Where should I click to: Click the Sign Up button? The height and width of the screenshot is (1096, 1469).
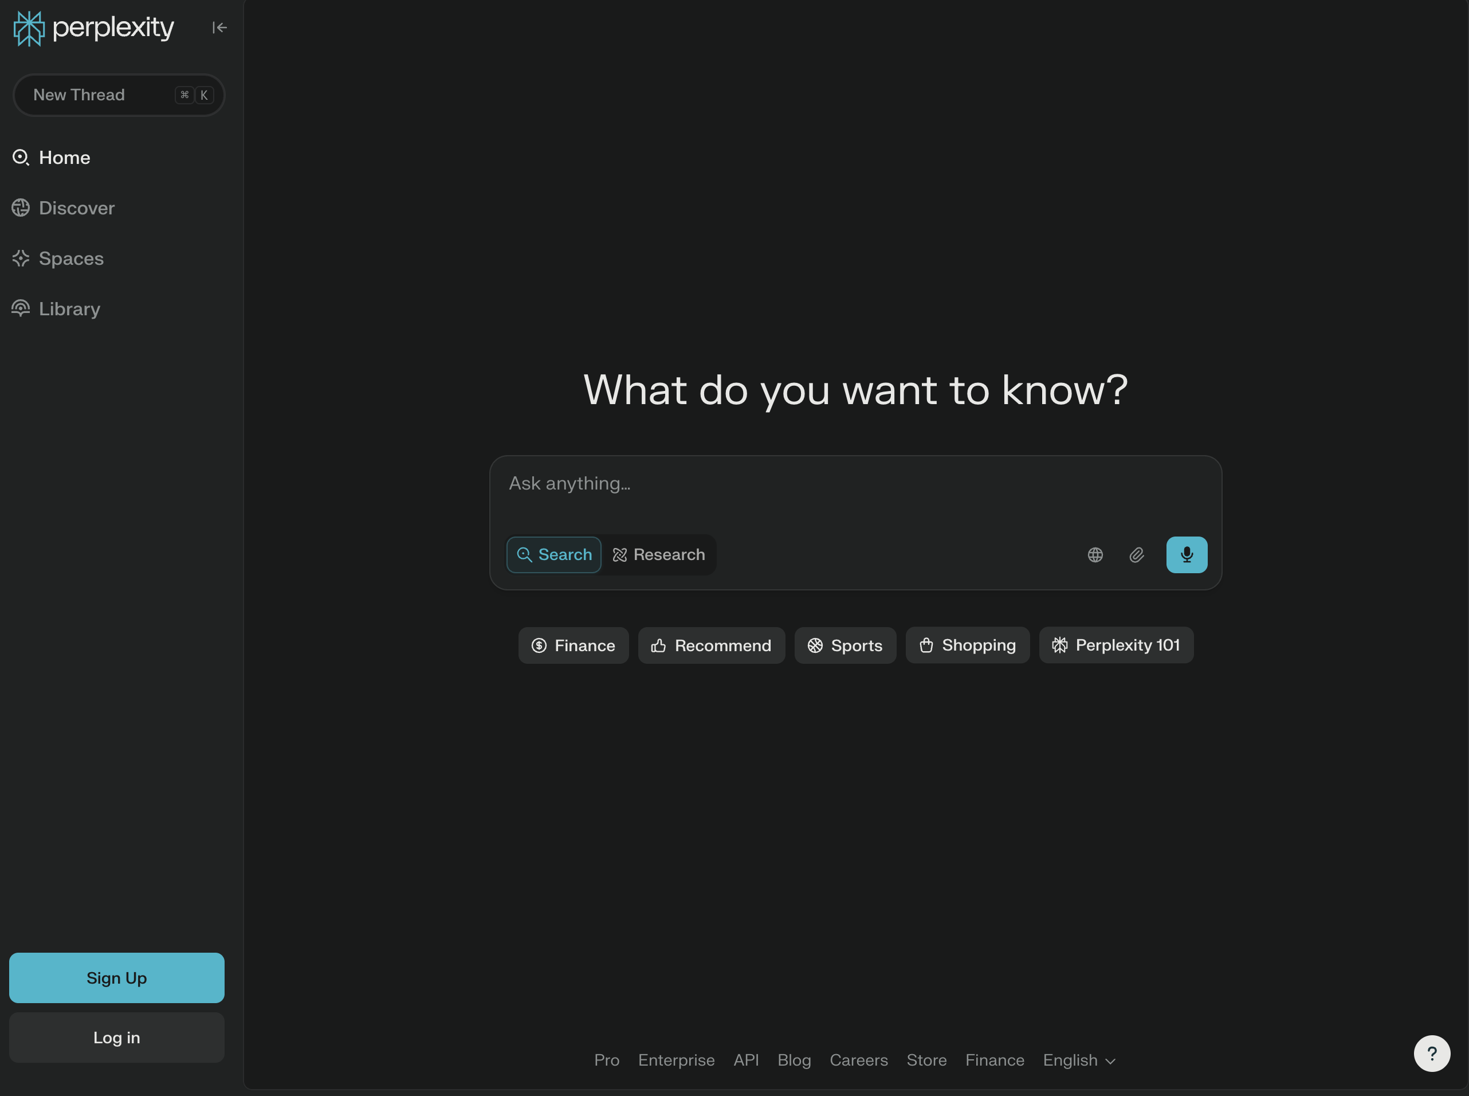pos(117,978)
